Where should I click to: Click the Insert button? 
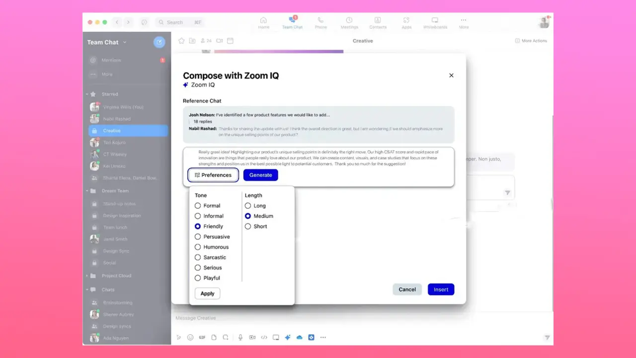(x=441, y=289)
